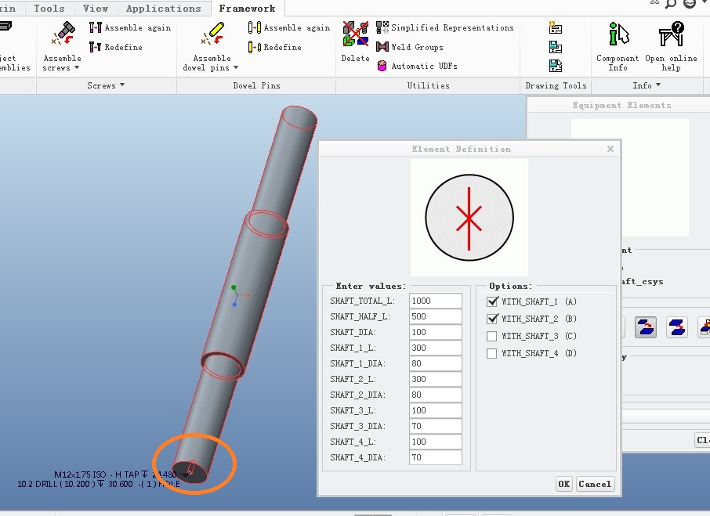Screen dimensions: 710x516
Task: Click the SHAFT_1_DIA value field
Action: (436, 363)
